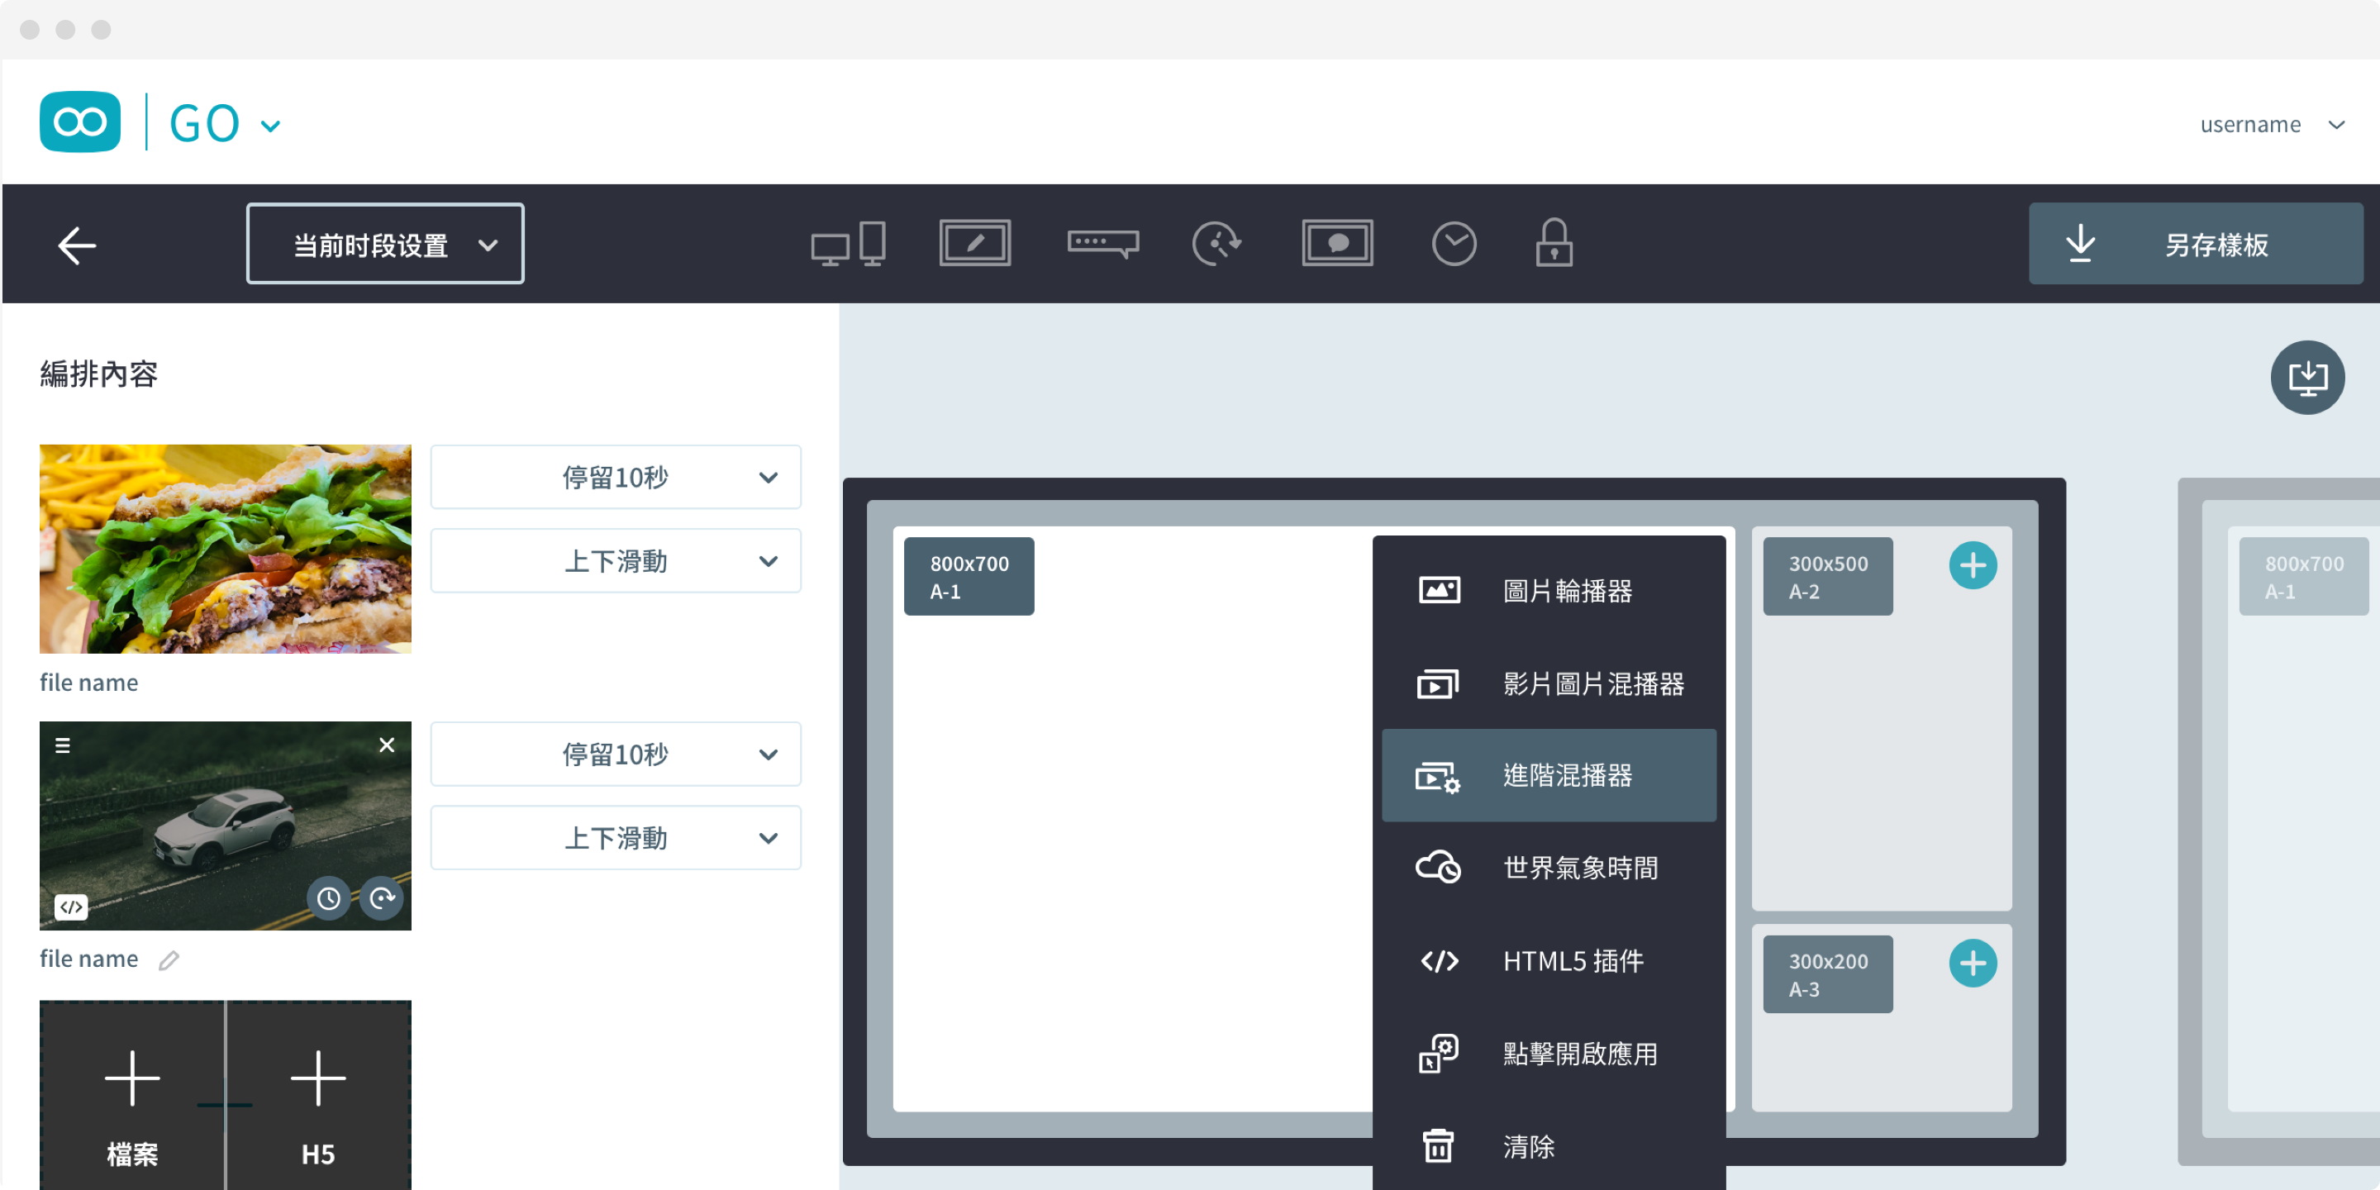Click the desktop and mobile device icon
2380x1190 pixels.
[x=847, y=244]
